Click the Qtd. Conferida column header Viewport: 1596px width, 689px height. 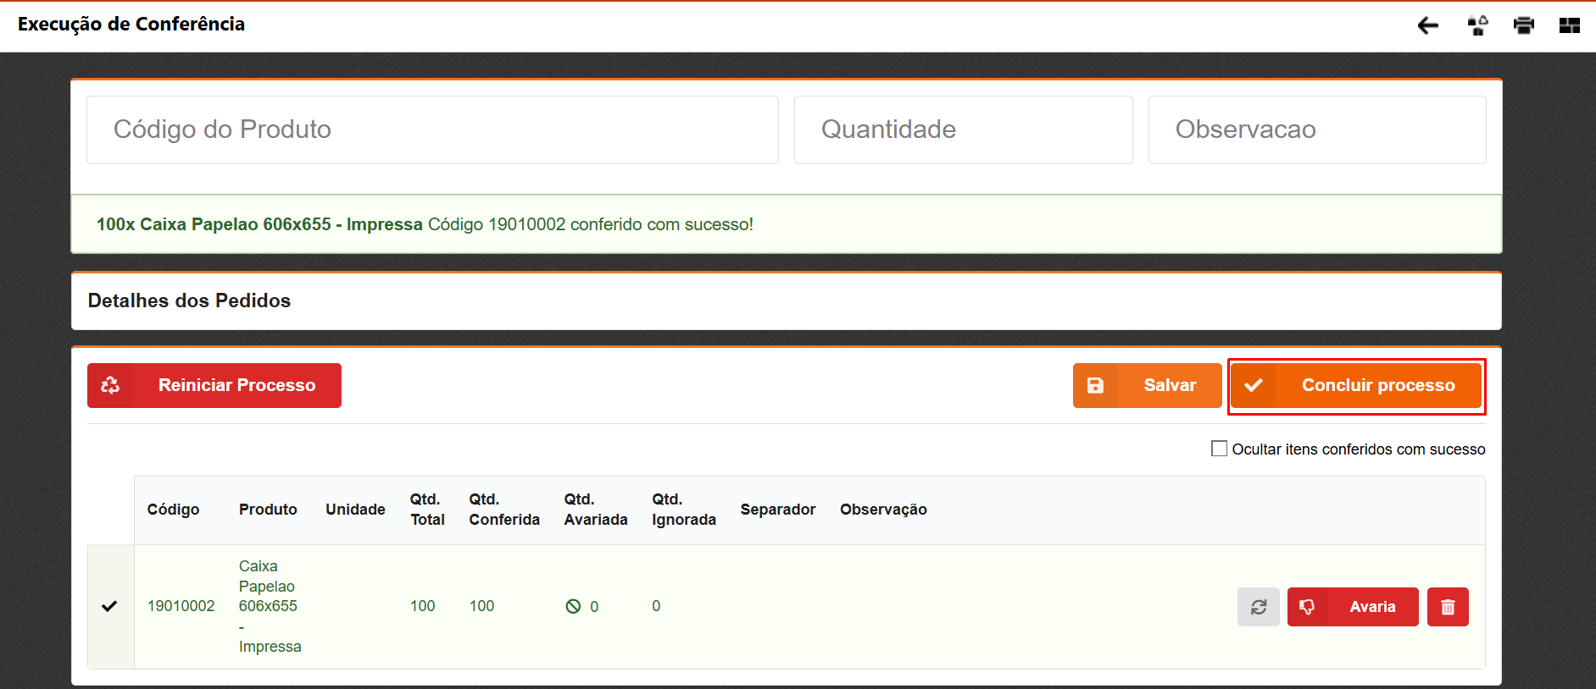tap(503, 510)
